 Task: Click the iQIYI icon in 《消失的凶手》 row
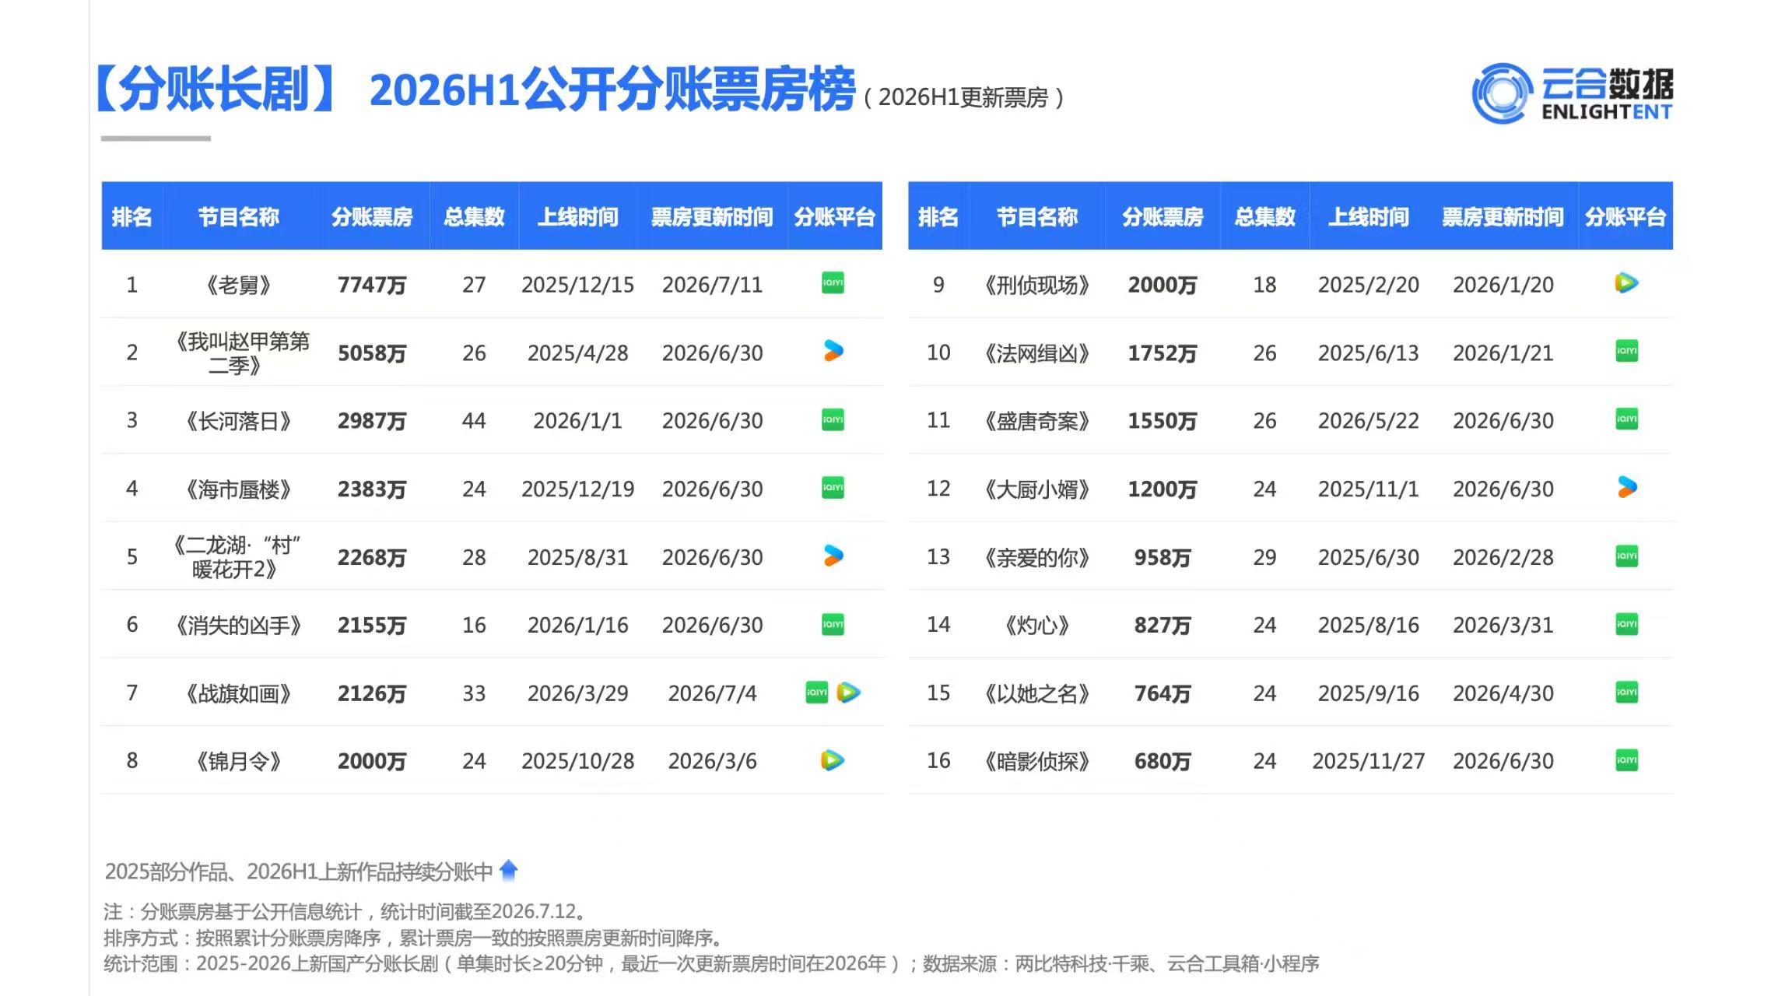click(833, 624)
